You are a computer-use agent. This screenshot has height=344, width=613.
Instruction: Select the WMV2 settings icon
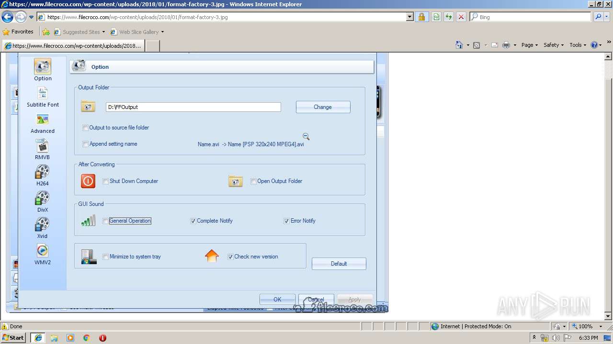(42, 250)
